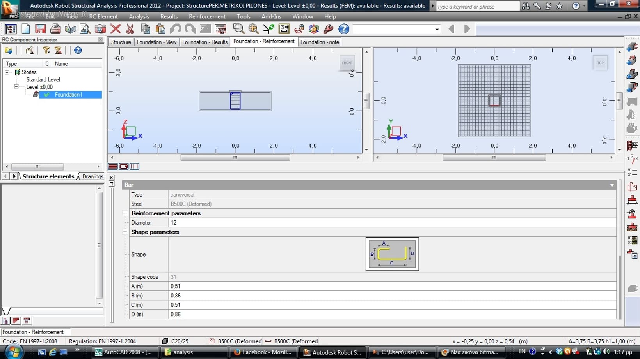Collapse the Stories tree node
The height and width of the screenshot is (359, 640).
7,72
